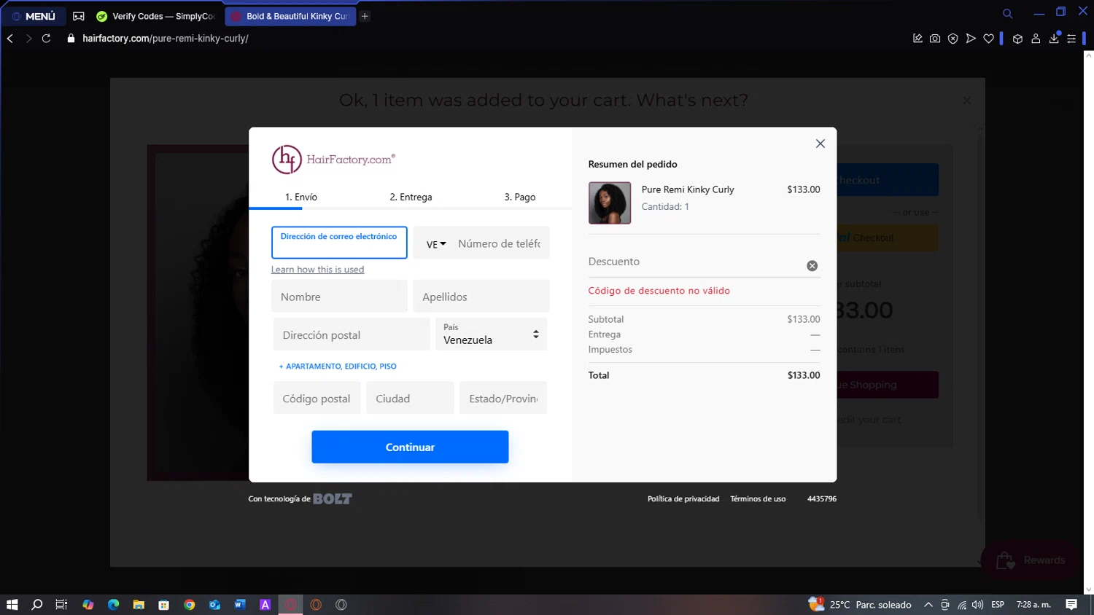Open the downloads arrow icon
This screenshot has width=1094, height=615.
[x=1054, y=39]
